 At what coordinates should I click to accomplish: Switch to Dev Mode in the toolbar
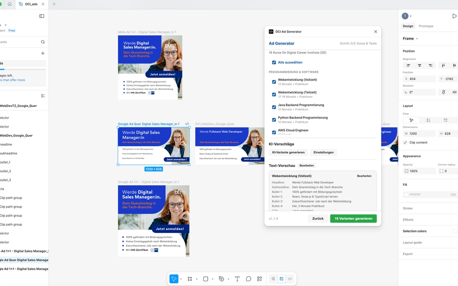point(290,279)
